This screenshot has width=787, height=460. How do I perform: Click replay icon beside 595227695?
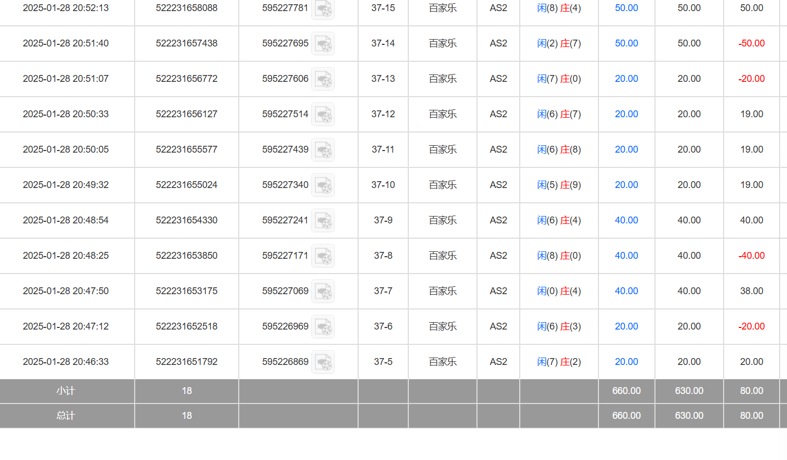coord(323,44)
